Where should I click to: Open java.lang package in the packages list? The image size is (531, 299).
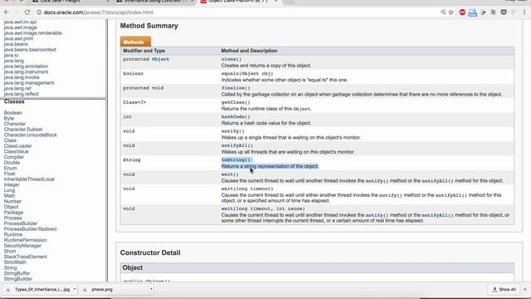[x=14, y=61]
